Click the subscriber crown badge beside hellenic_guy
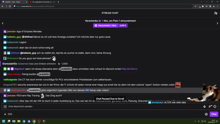Viewport: 220px width, 124px height. (5, 37)
